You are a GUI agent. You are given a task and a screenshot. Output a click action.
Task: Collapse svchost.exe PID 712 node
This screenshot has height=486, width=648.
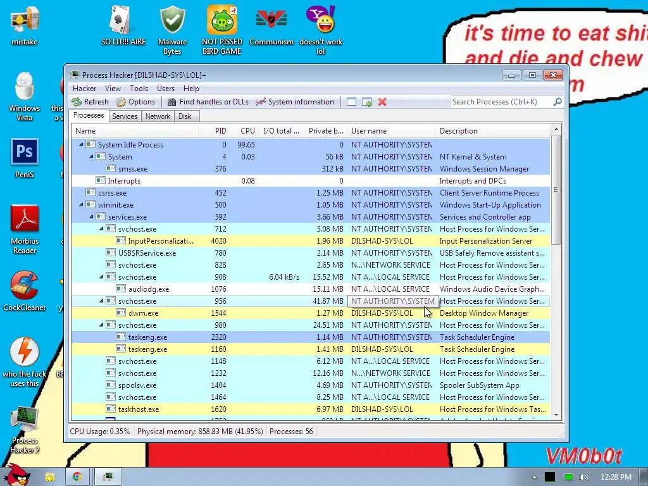click(101, 228)
